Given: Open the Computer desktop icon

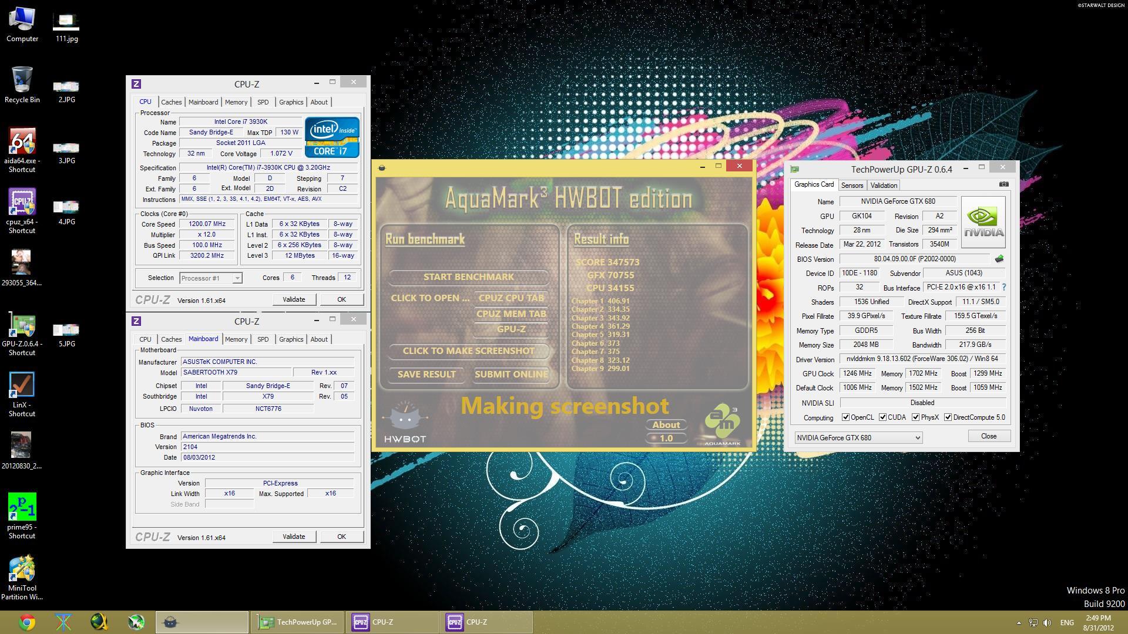Looking at the screenshot, I should [x=22, y=25].
